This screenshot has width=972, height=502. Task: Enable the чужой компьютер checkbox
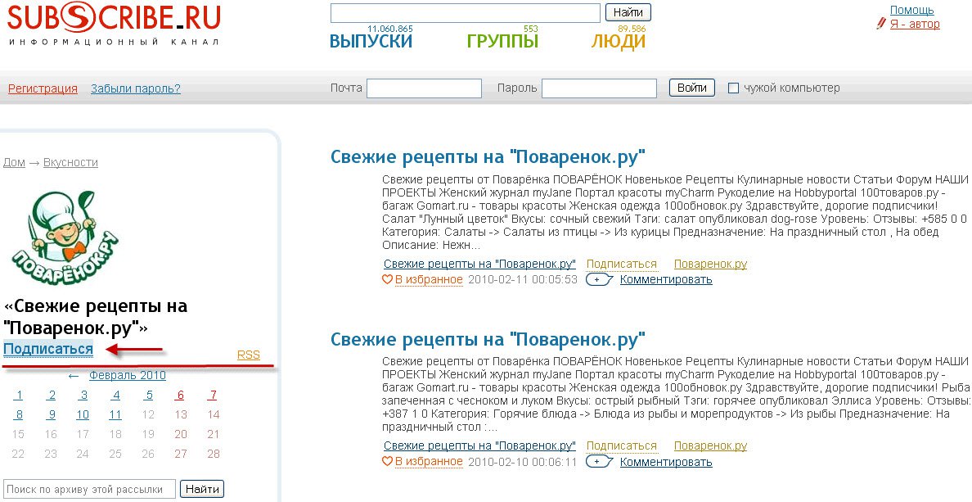(x=733, y=88)
